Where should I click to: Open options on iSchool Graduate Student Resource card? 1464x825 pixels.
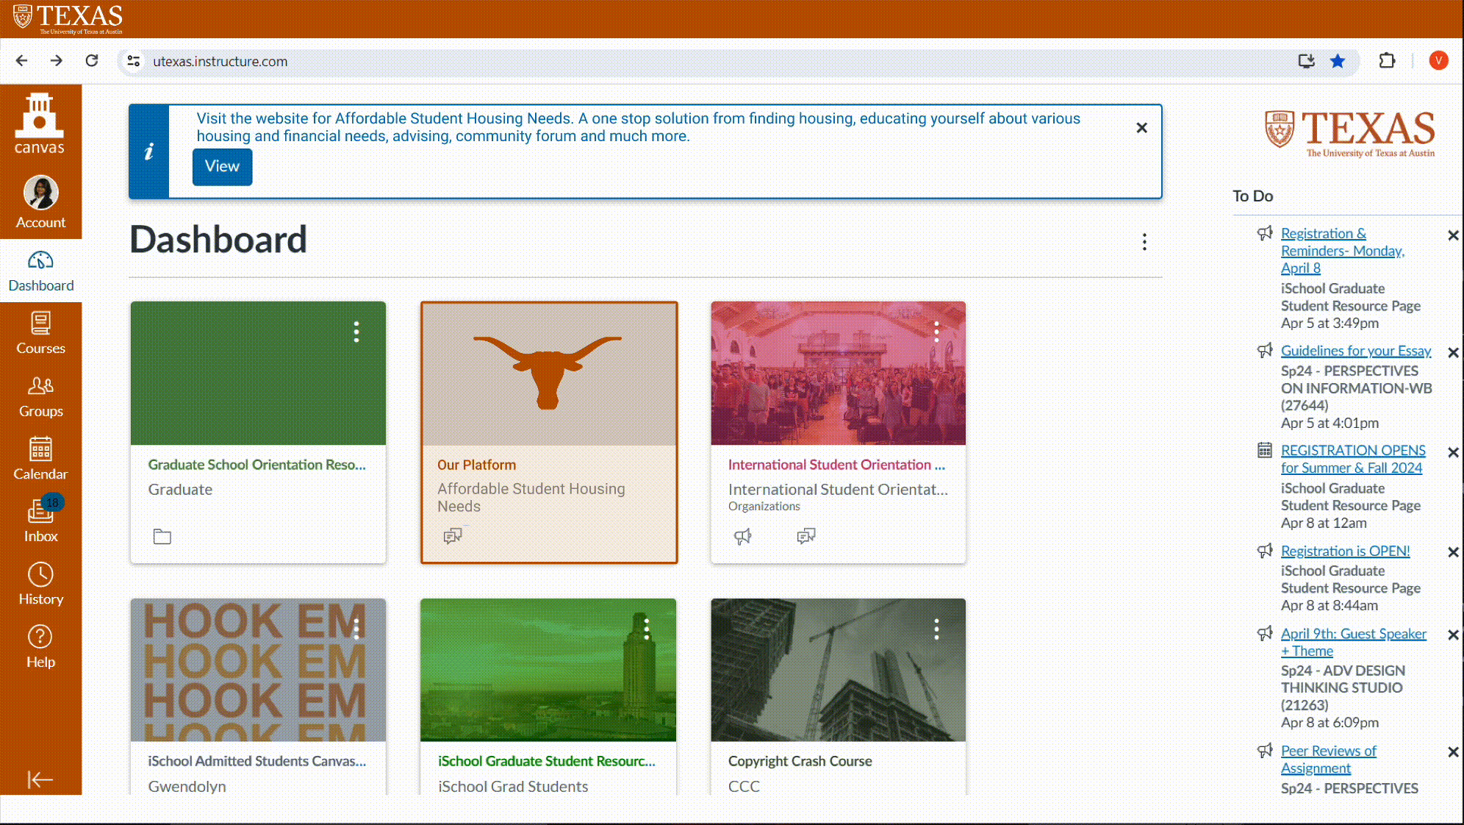click(646, 629)
